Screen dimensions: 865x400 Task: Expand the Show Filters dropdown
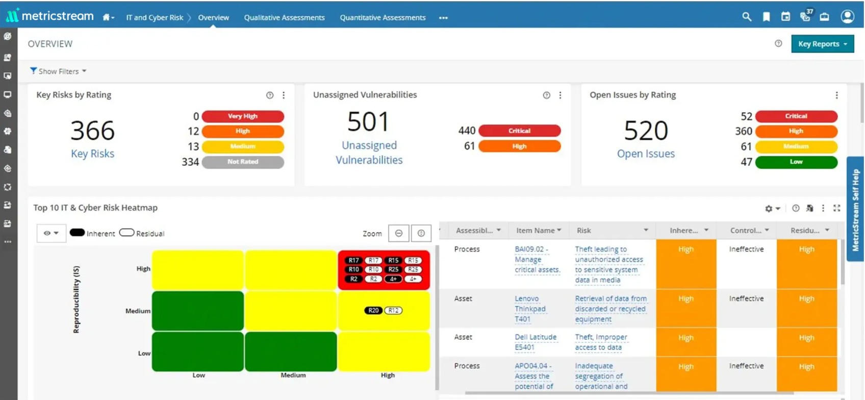coord(58,71)
